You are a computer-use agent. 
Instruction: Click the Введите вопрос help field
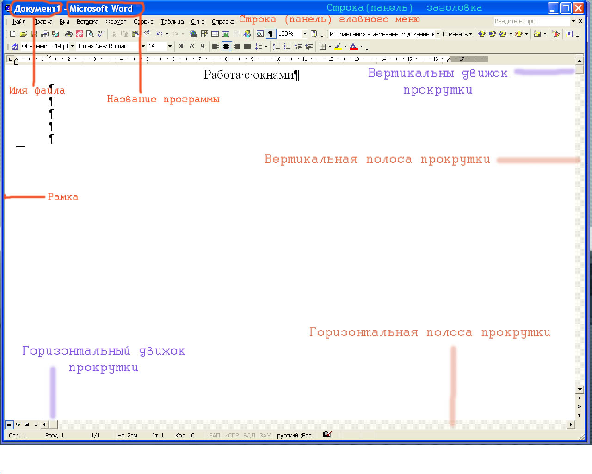[532, 21]
